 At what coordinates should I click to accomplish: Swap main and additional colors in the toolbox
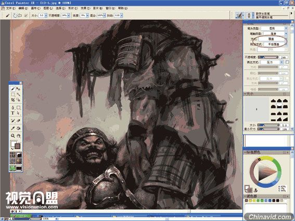tap(12, 149)
